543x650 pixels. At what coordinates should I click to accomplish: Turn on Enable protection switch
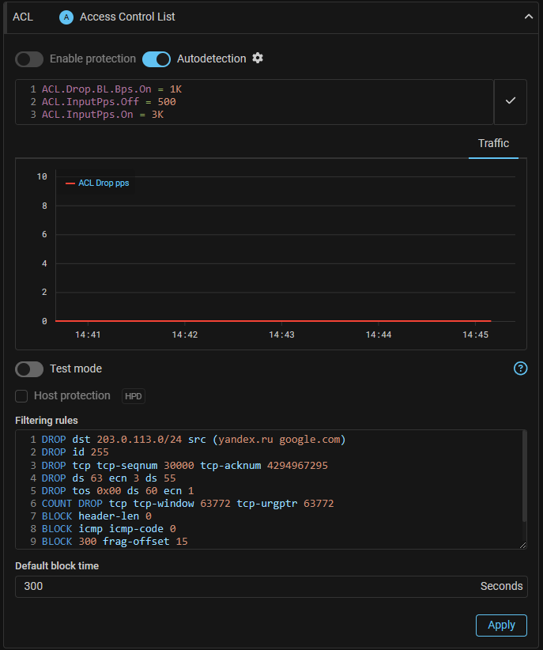29,59
